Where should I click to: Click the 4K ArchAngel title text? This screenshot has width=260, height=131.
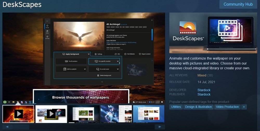click(x=113, y=24)
